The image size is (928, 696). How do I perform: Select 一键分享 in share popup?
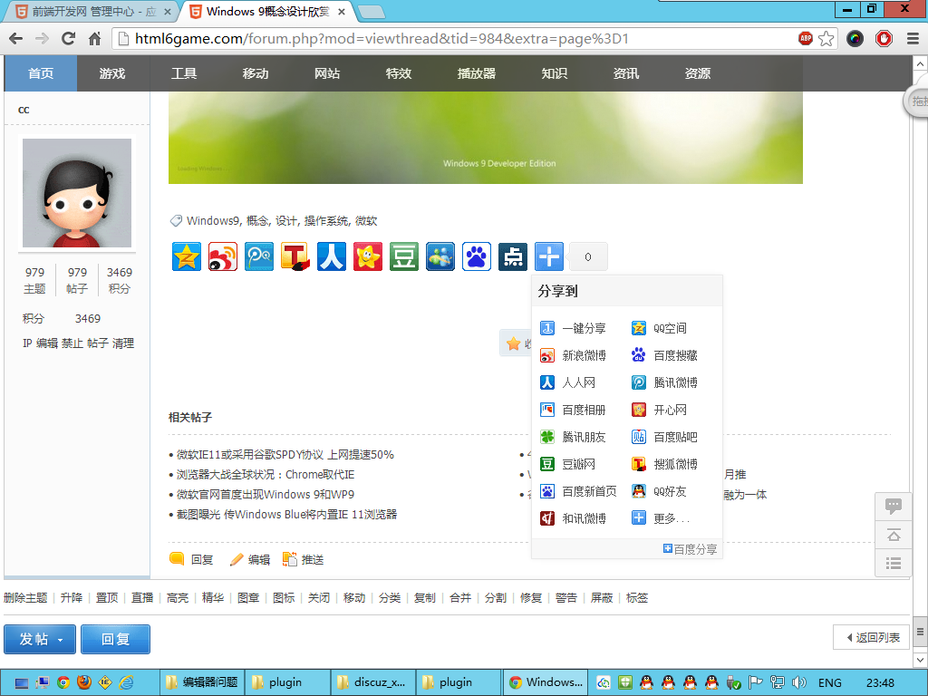pyautogui.click(x=573, y=328)
